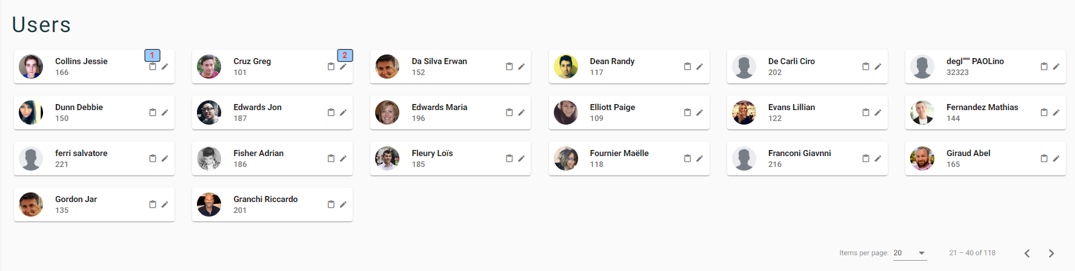Viewport: 1075px width, 271px height.
Task: Go to the next page of users
Action: [x=1051, y=253]
